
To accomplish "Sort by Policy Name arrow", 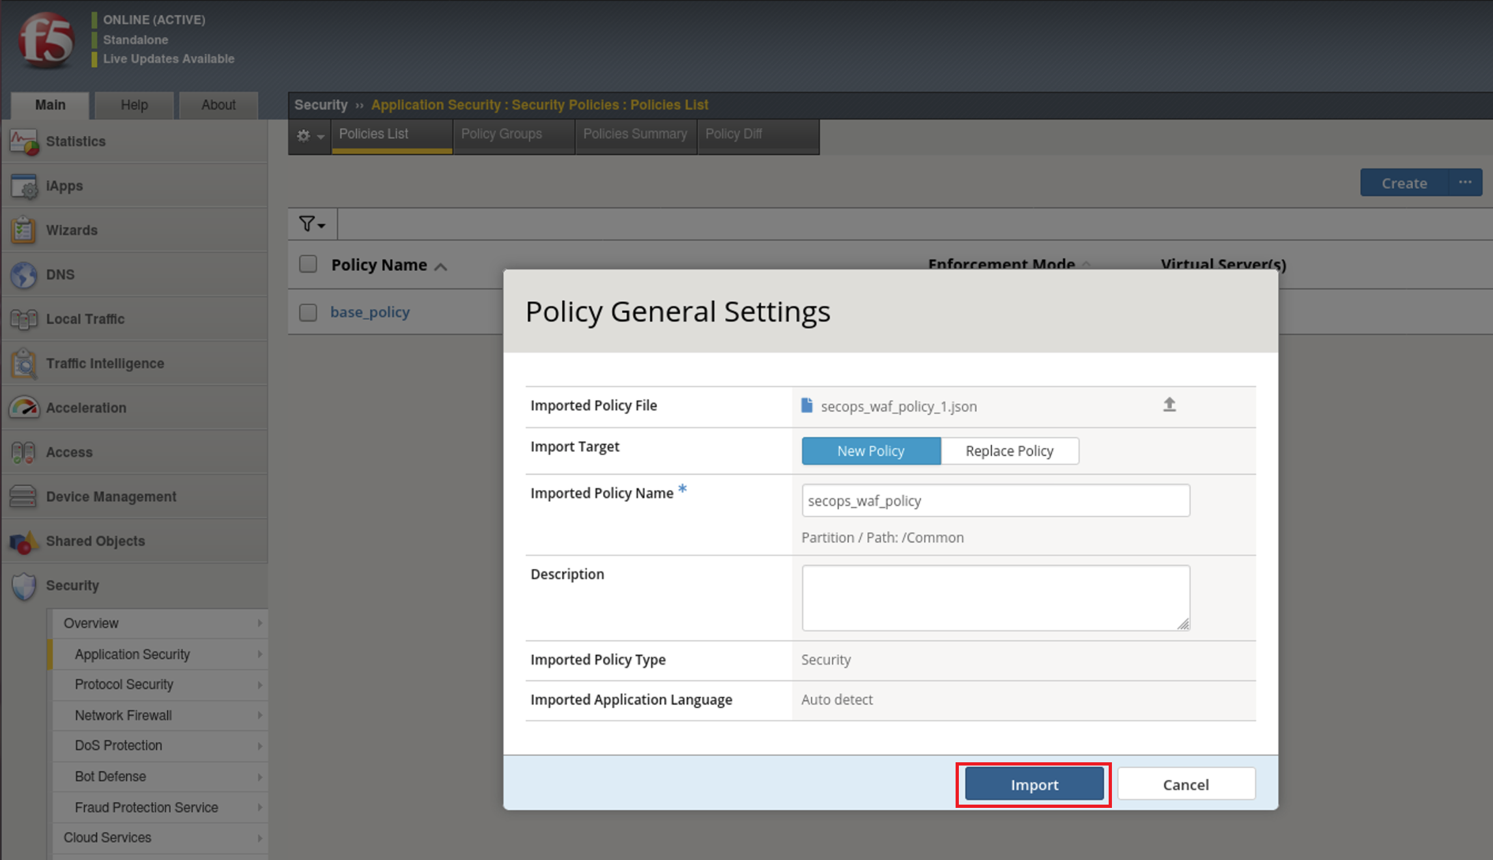I will pyautogui.click(x=441, y=266).
